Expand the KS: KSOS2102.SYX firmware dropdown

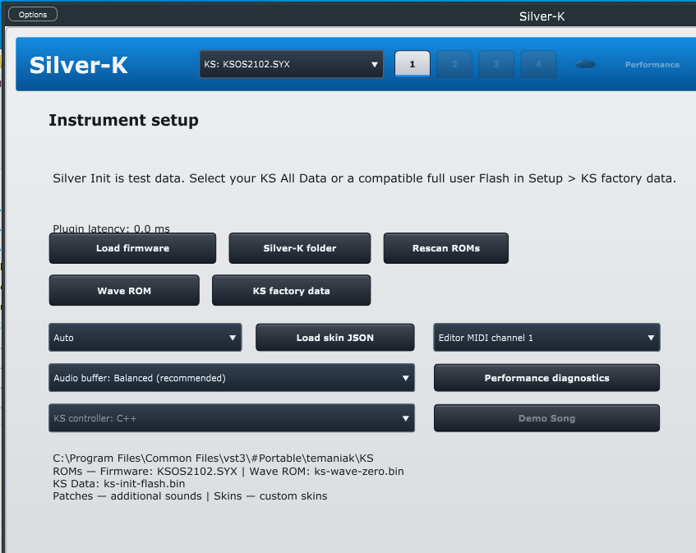pos(291,64)
